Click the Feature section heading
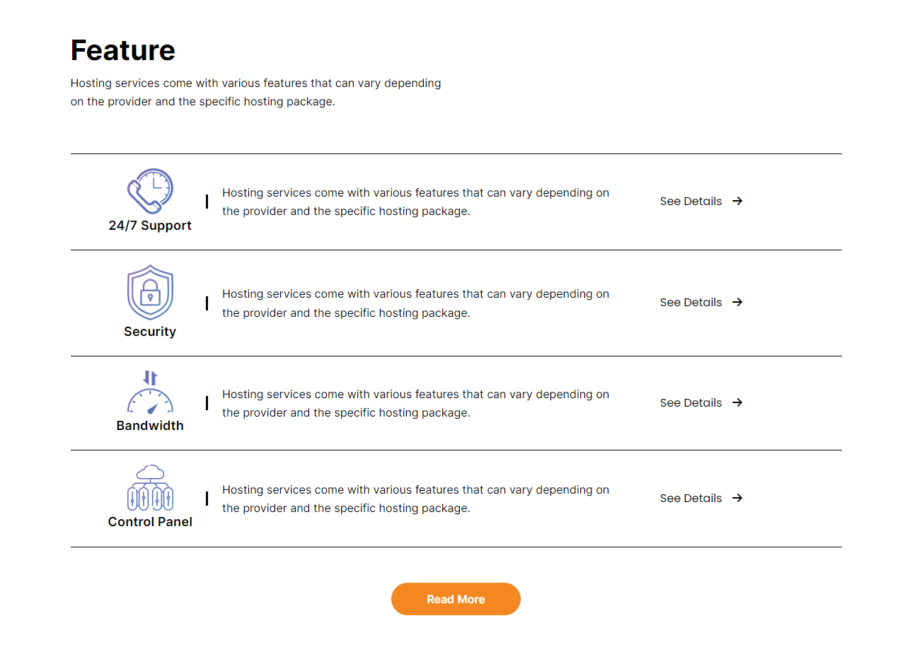912x657 pixels. tap(123, 50)
